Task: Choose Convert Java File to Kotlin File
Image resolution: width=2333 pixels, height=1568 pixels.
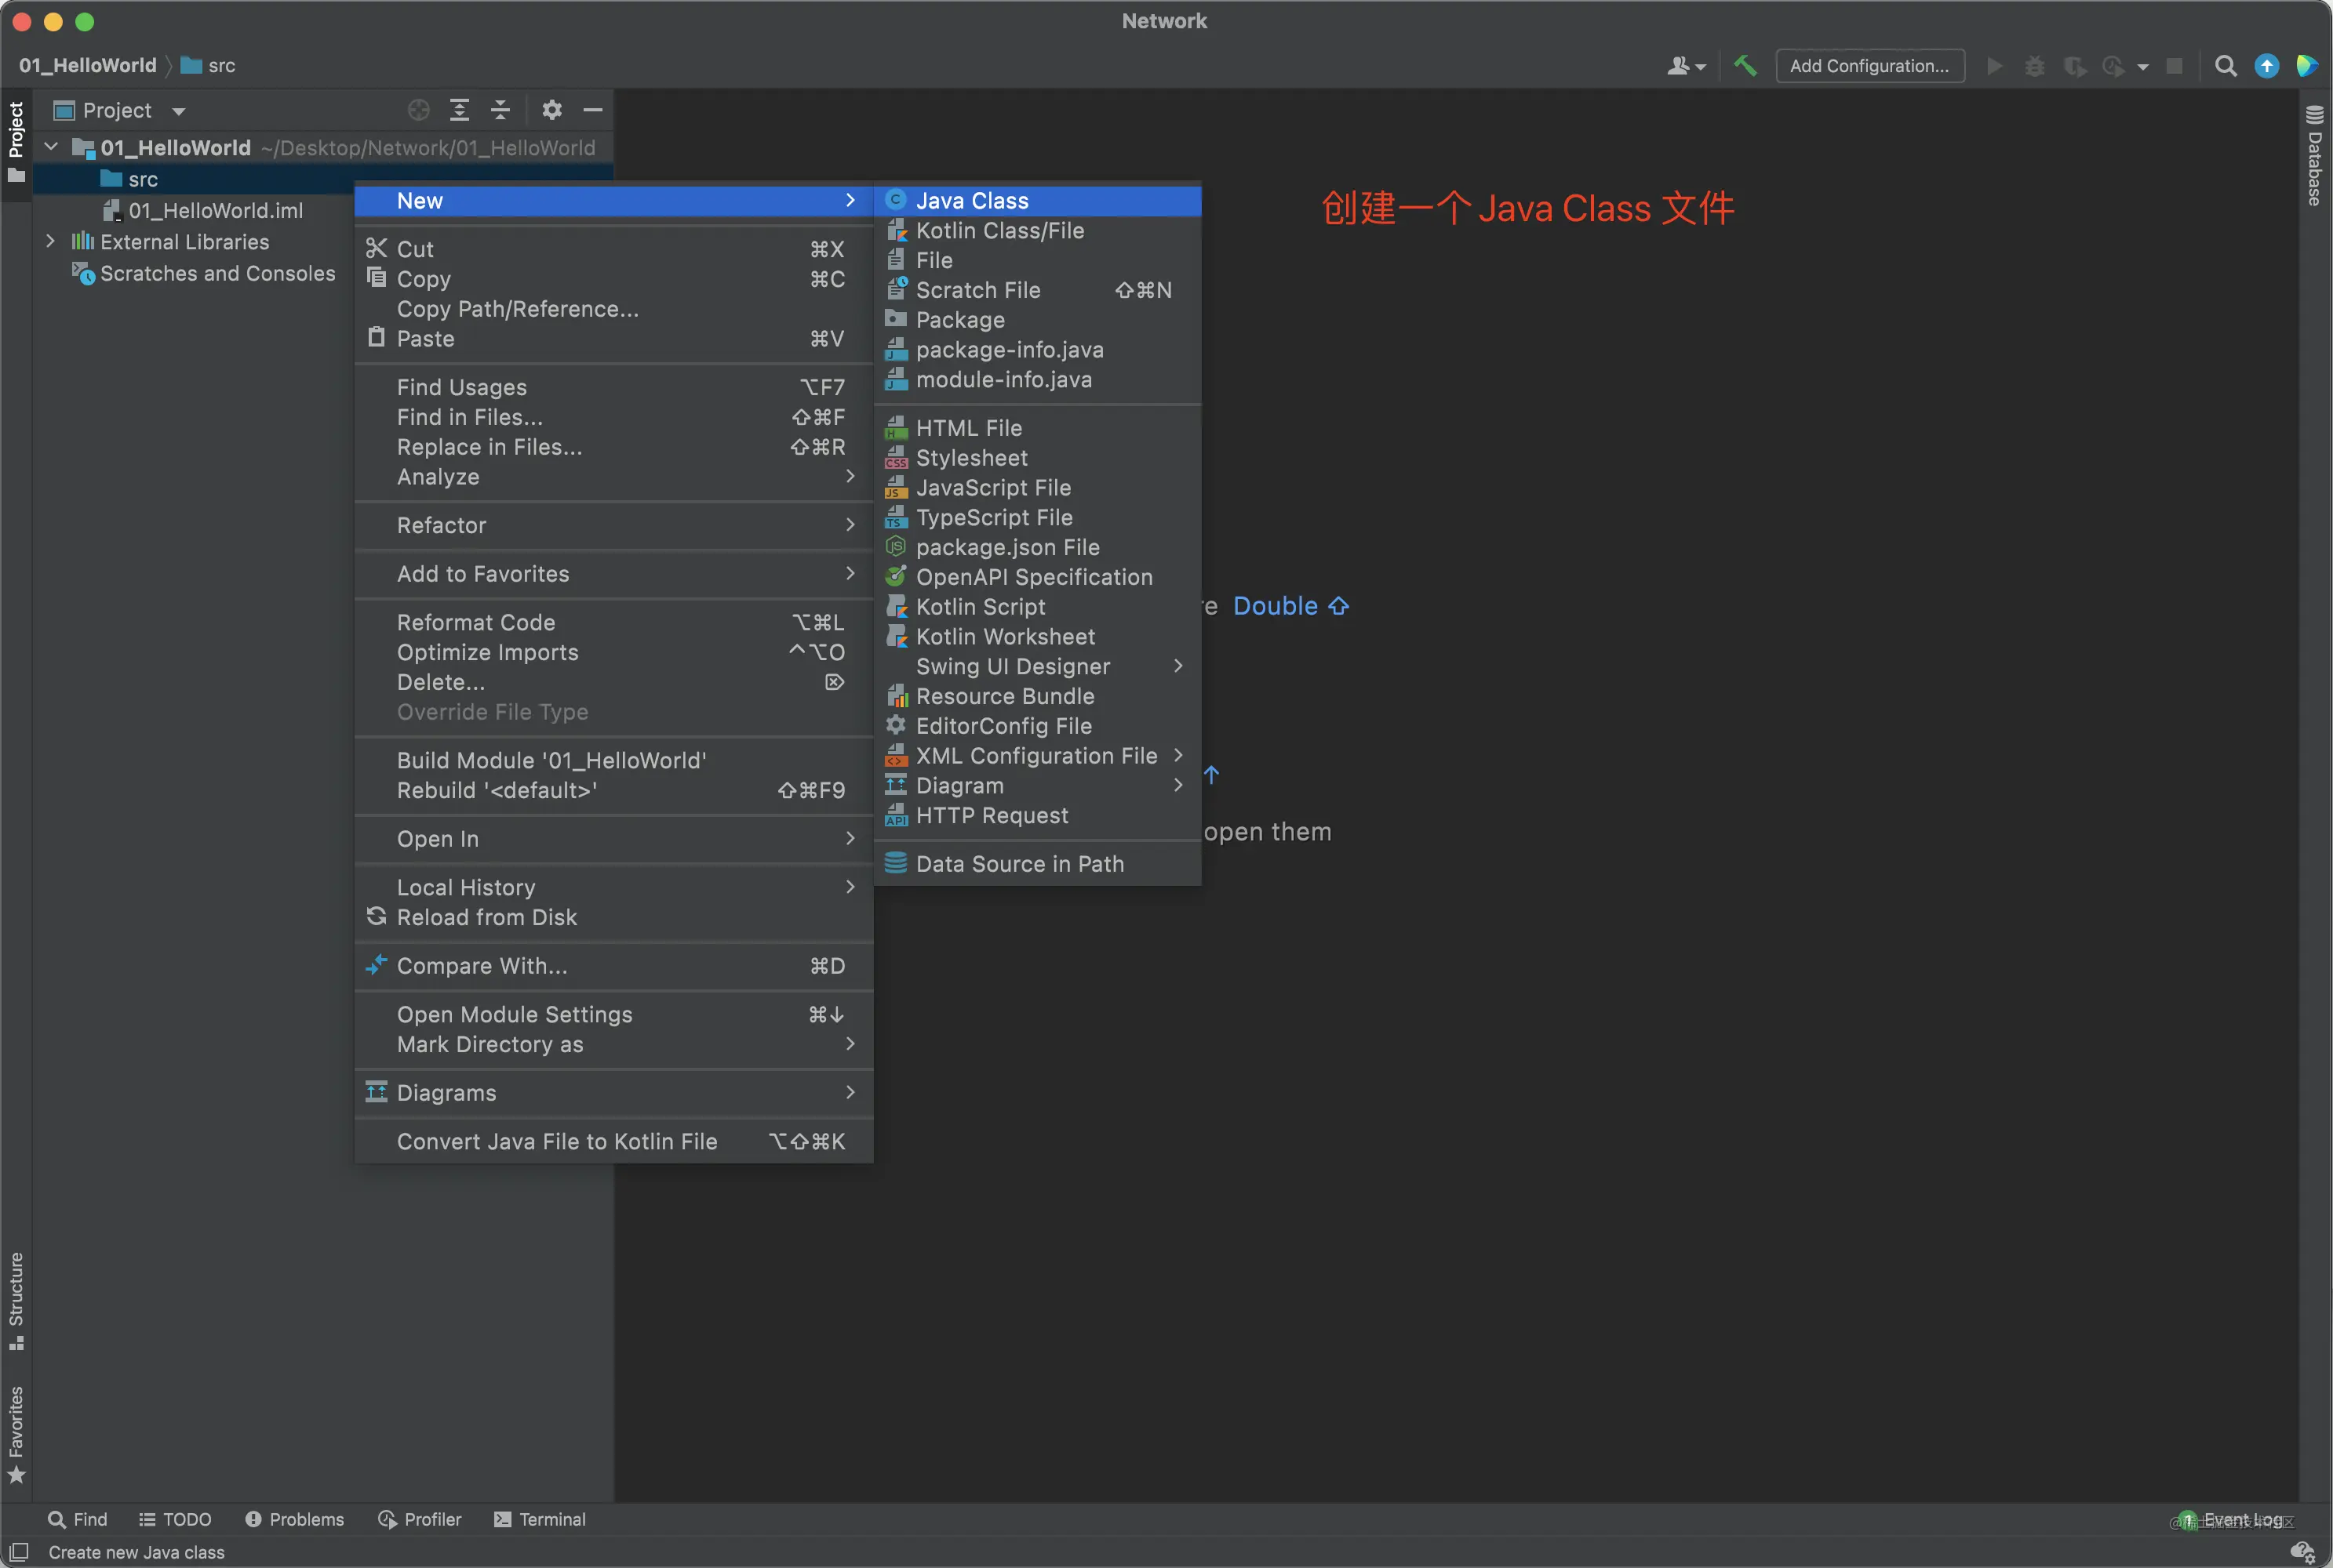Action: point(613,1141)
